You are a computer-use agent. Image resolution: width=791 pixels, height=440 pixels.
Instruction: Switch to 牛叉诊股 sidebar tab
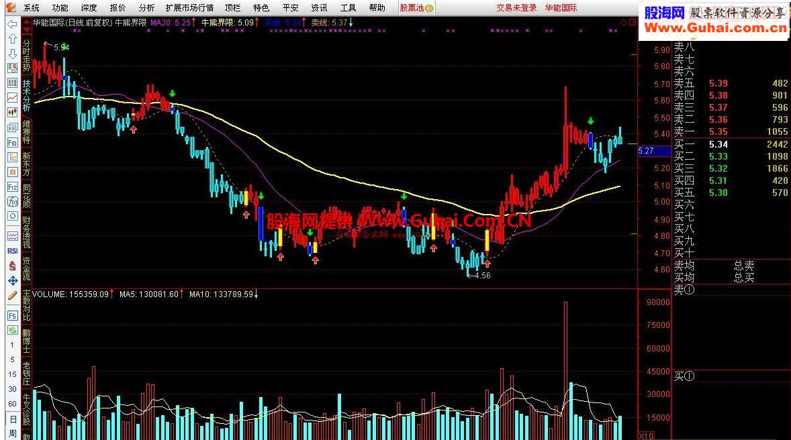coord(26,410)
